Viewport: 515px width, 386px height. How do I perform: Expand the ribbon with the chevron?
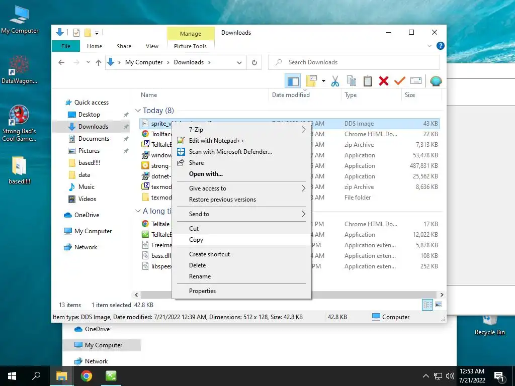(x=430, y=46)
